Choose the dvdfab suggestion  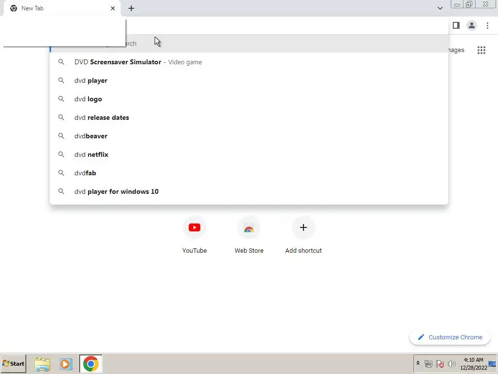coord(249,173)
